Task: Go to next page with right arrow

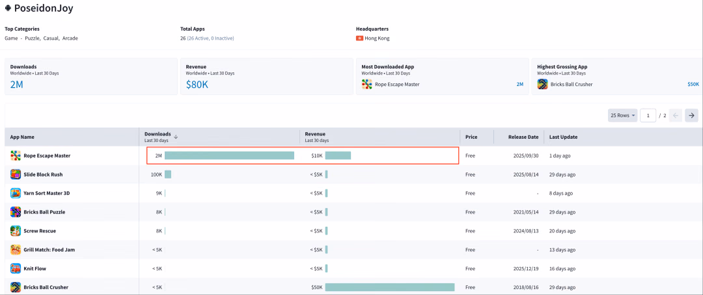Action: click(692, 116)
